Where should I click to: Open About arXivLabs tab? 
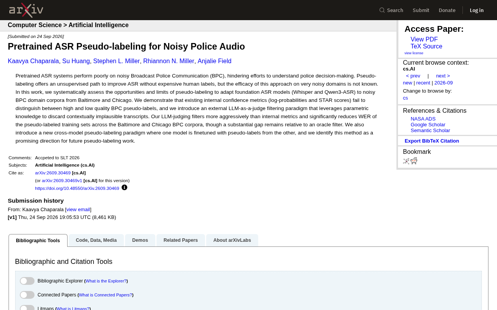[232, 240]
